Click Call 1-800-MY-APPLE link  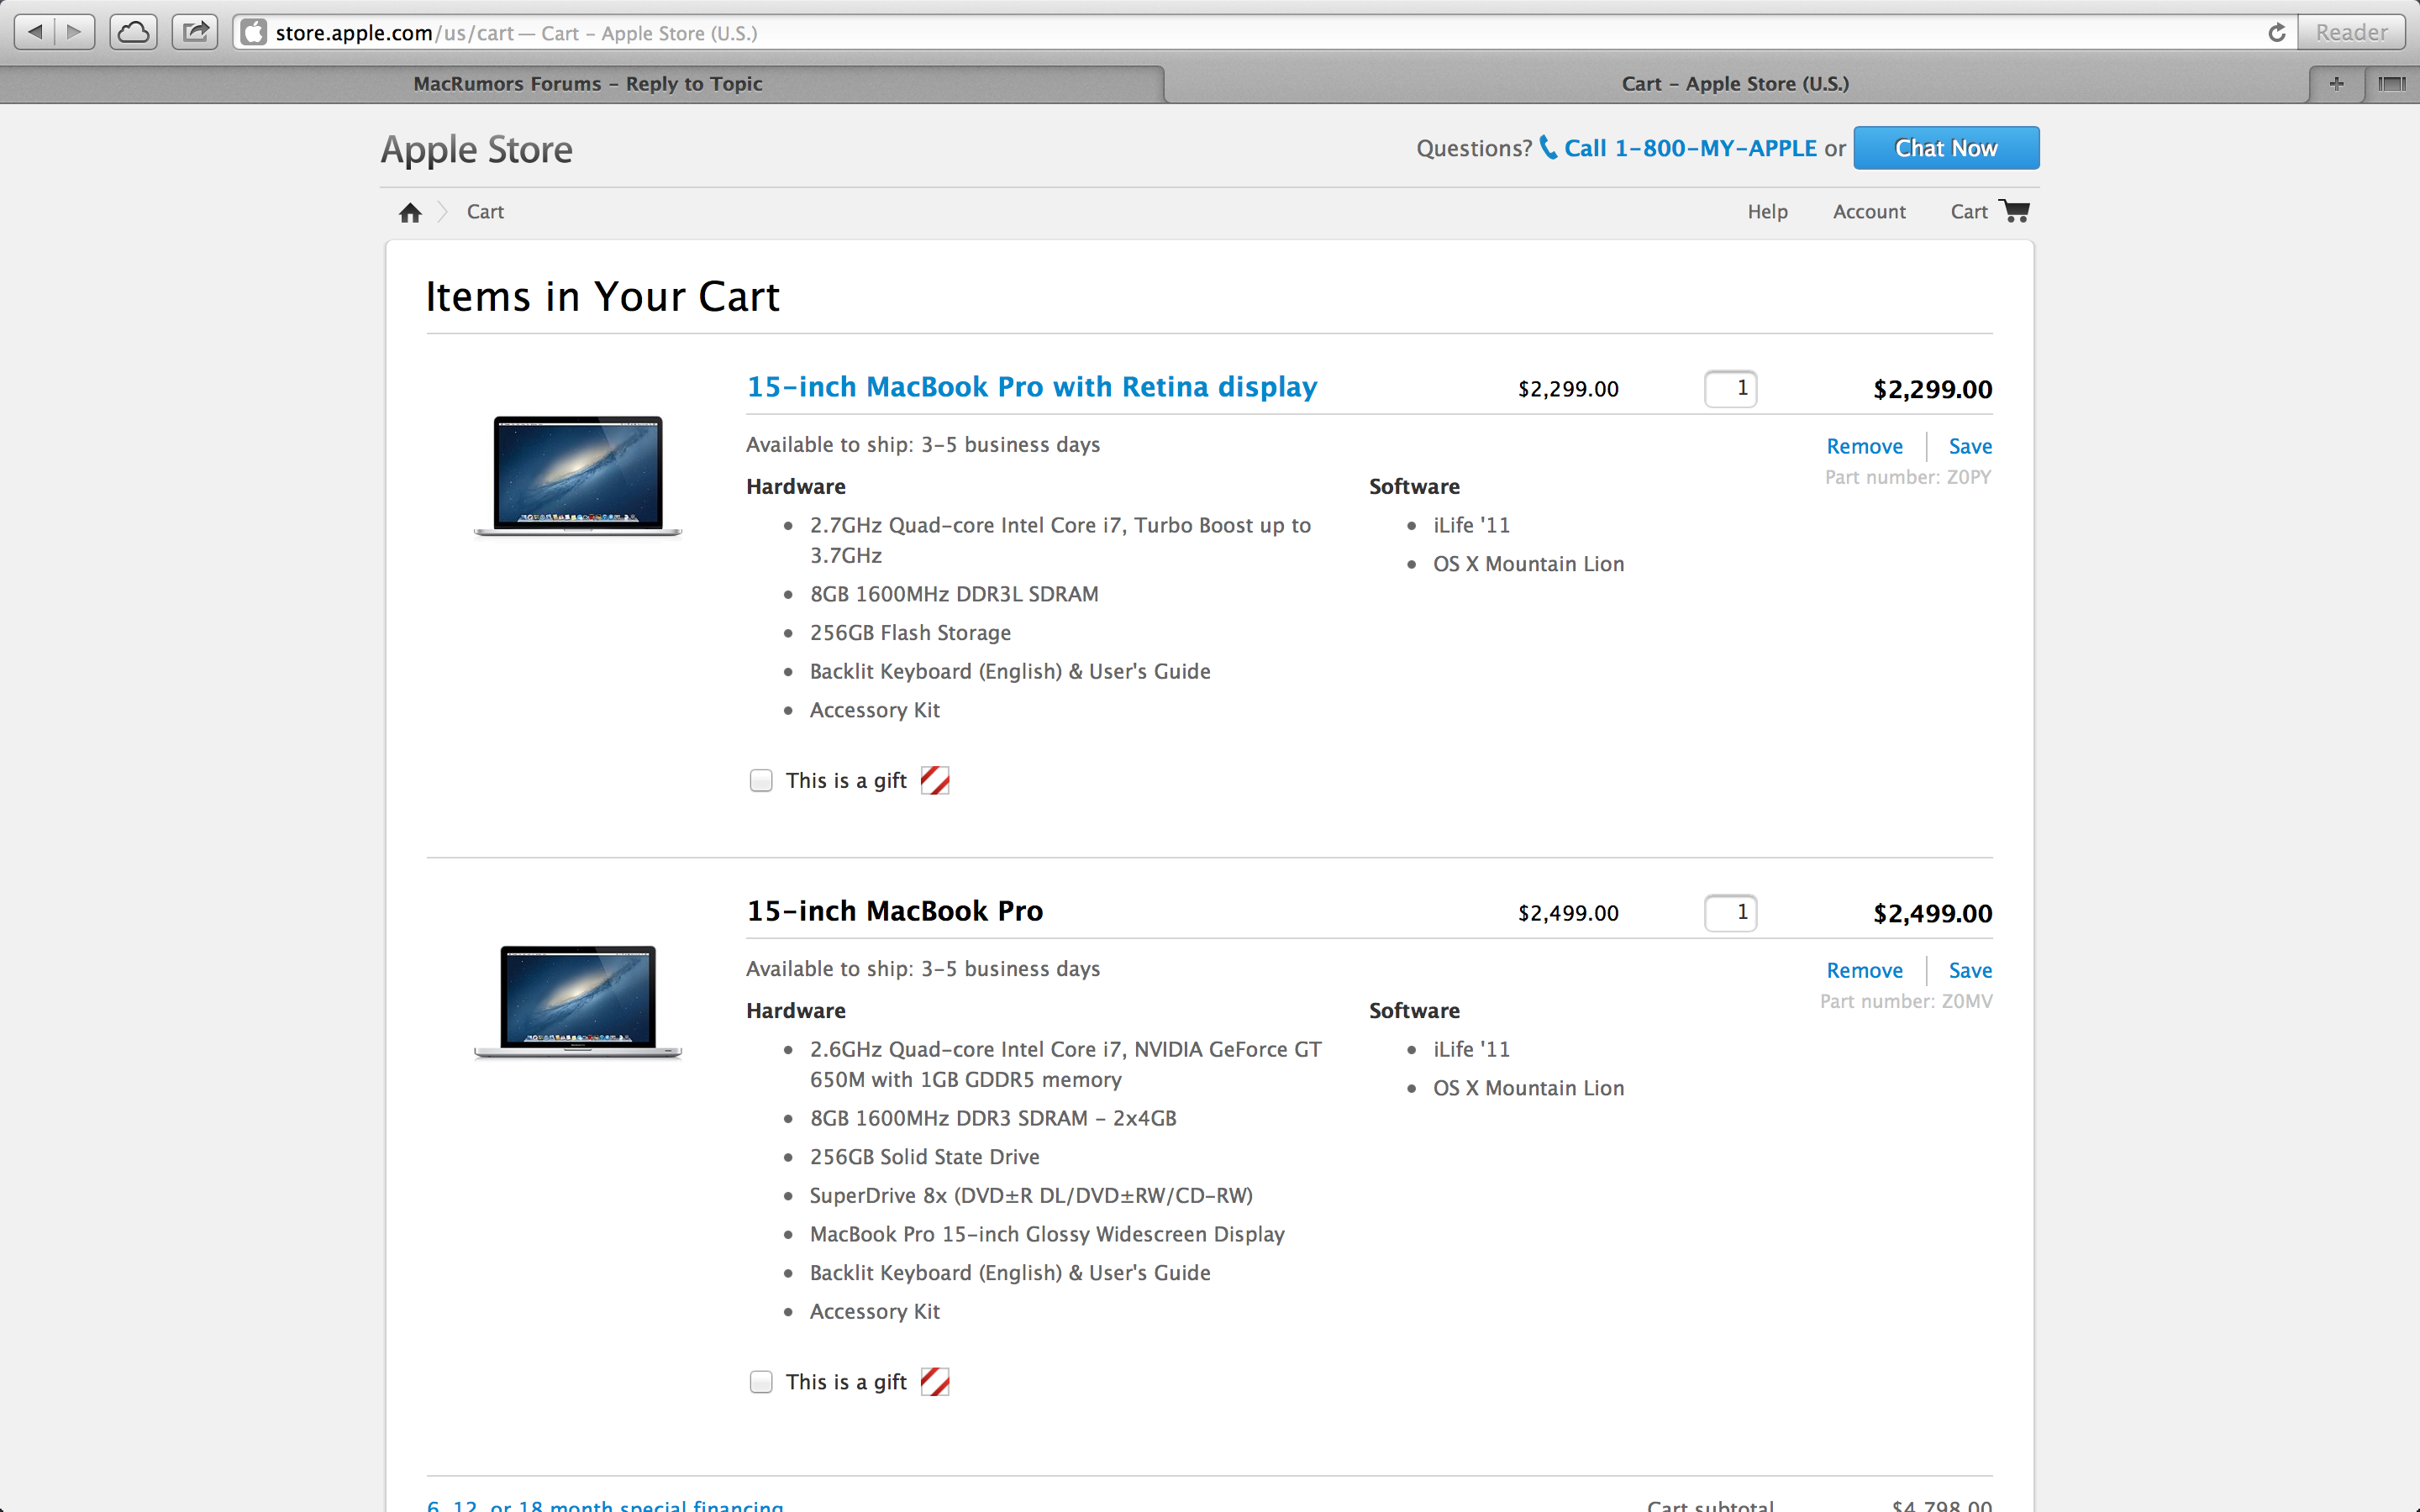tap(1690, 148)
